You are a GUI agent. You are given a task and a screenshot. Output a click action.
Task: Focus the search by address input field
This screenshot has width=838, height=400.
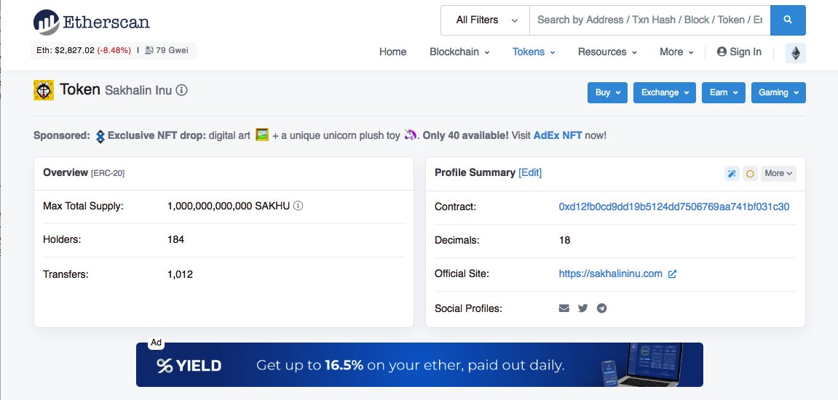click(x=650, y=20)
